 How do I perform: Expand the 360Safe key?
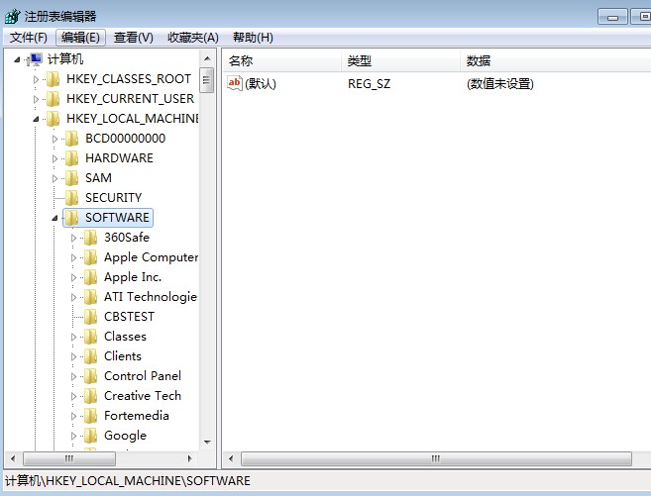(x=74, y=238)
